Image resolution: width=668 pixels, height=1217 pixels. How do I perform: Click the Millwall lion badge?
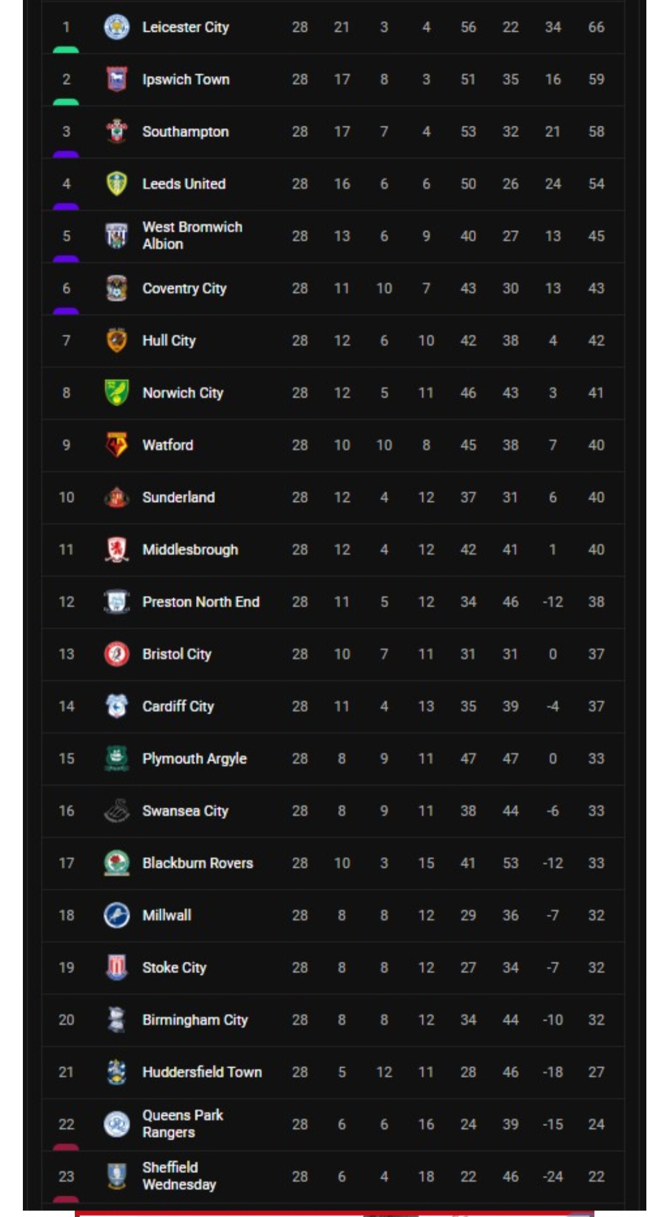pos(116,915)
